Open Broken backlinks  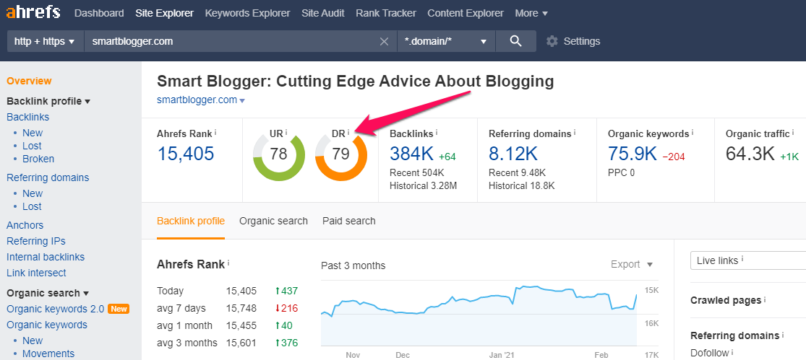coord(38,159)
